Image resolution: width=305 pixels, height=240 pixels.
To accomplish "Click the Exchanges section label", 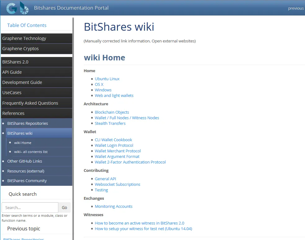I will coord(94,199).
